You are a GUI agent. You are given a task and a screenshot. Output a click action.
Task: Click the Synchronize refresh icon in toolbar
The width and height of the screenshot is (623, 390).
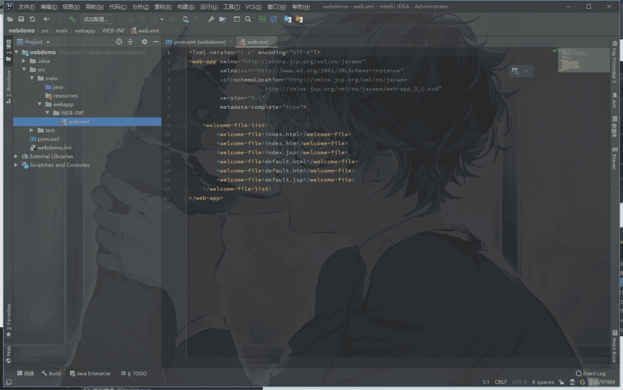pyautogui.click(x=32, y=19)
